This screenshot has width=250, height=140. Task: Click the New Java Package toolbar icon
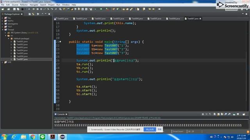pos(114,9)
